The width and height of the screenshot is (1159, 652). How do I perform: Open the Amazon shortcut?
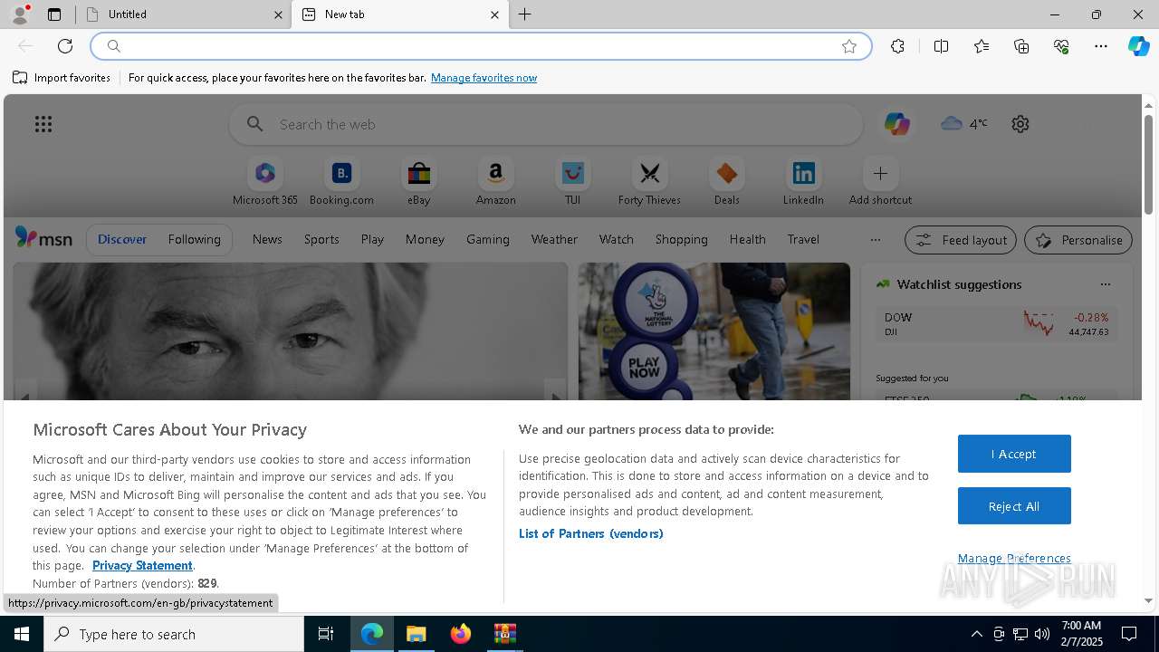(x=495, y=182)
